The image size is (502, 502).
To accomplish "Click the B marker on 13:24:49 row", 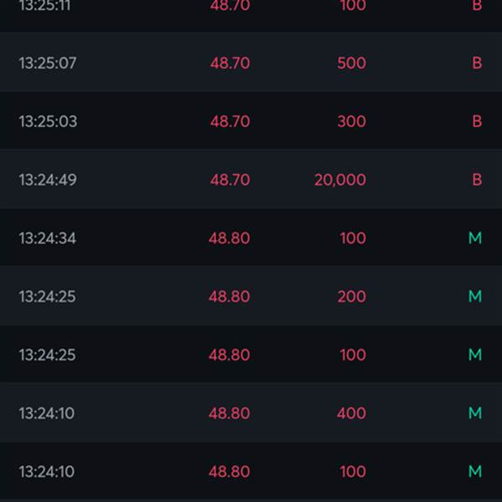I will pyautogui.click(x=477, y=180).
